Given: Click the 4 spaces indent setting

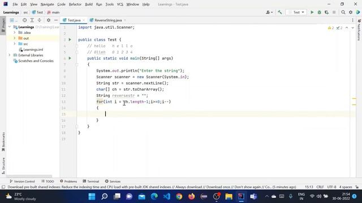Looking at the screenshot, I should [x=346, y=187].
